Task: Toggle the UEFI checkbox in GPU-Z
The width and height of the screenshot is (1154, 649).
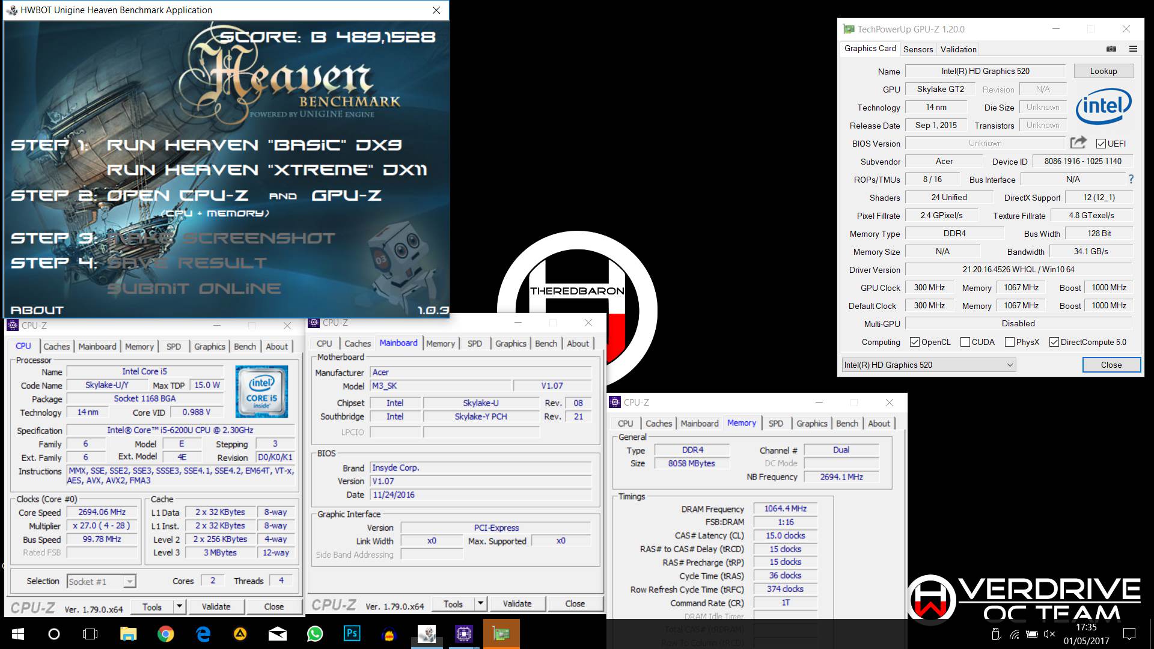Action: (x=1101, y=144)
